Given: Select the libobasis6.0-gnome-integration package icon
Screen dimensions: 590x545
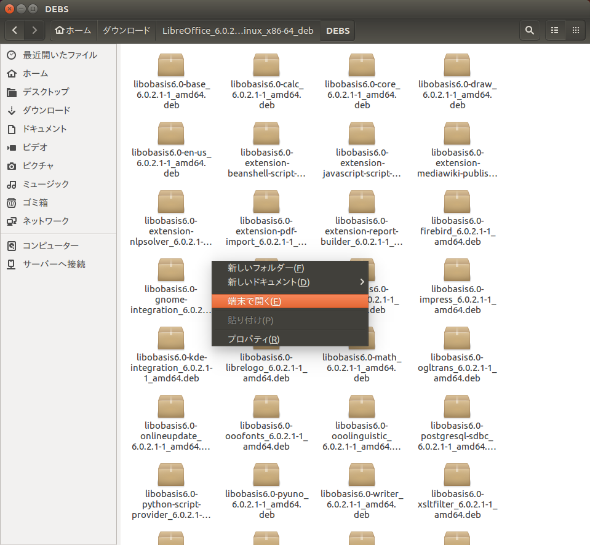Looking at the screenshot, I should tap(171, 269).
